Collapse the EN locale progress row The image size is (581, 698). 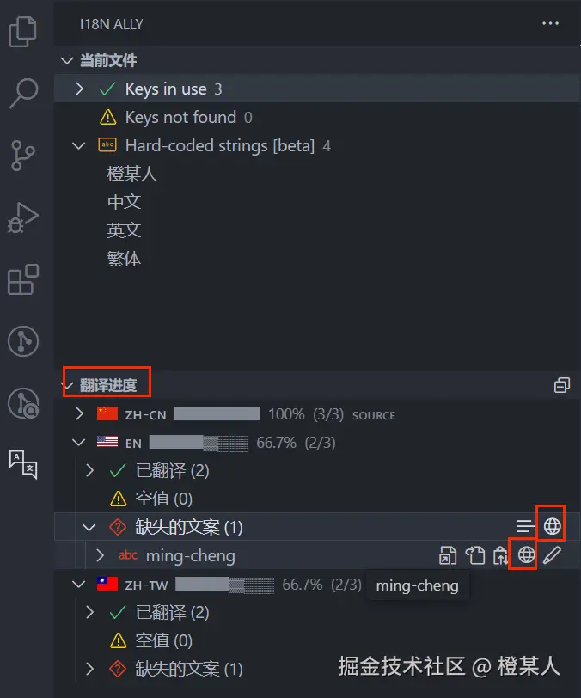point(79,443)
